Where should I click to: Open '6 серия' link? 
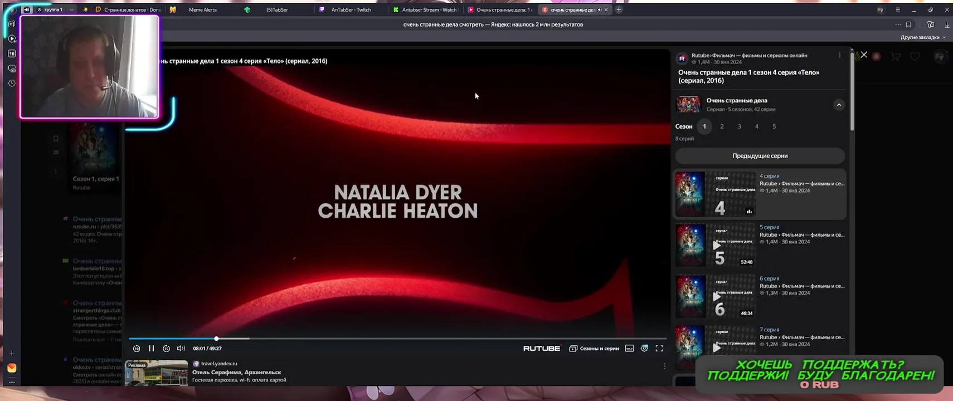point(769,278)
